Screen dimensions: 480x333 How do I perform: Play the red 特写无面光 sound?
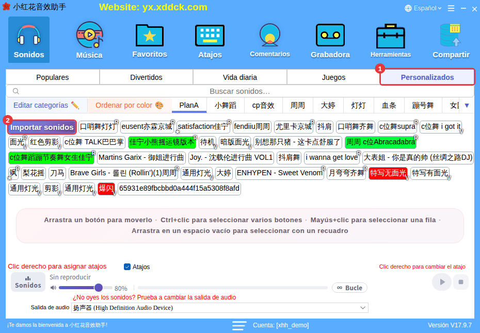[x=388, y=173]
